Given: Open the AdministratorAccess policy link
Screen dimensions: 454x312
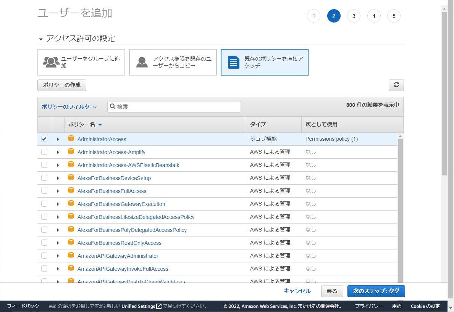Looking at the screenshot, I should 102,139.
